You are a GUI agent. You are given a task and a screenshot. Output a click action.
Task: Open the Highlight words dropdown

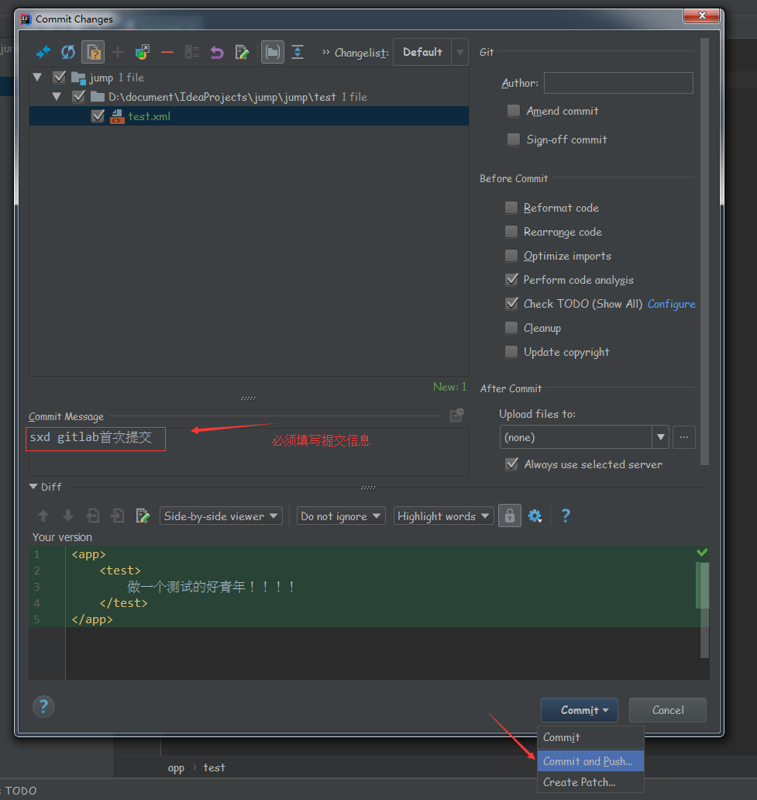coord(443,516)
